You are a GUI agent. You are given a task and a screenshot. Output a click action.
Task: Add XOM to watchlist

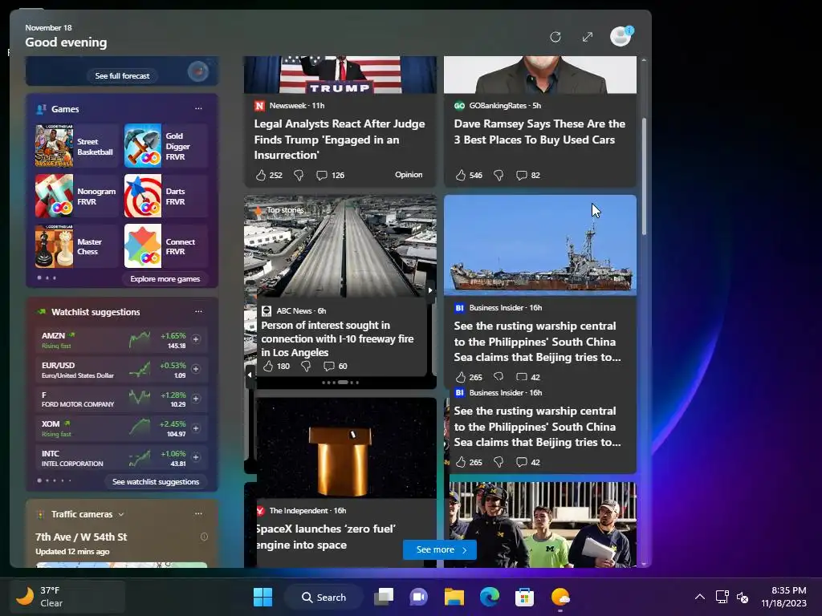click(x=196, y=428)
